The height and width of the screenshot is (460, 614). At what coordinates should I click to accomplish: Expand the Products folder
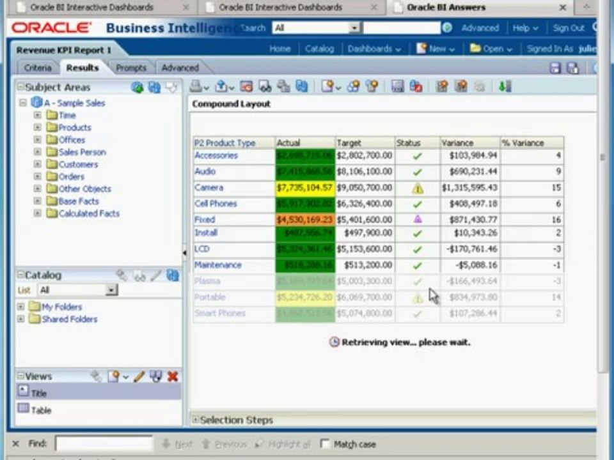click(x=37, y=127)
